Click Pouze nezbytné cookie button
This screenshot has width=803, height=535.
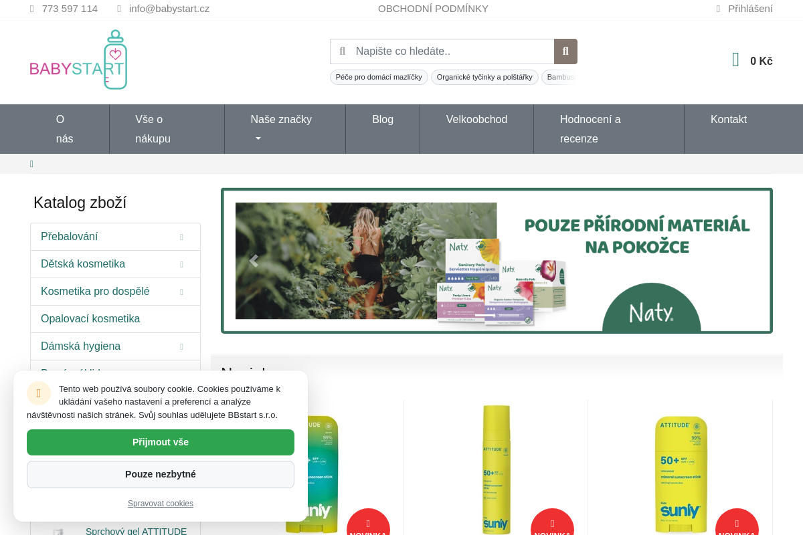point(161,474)
